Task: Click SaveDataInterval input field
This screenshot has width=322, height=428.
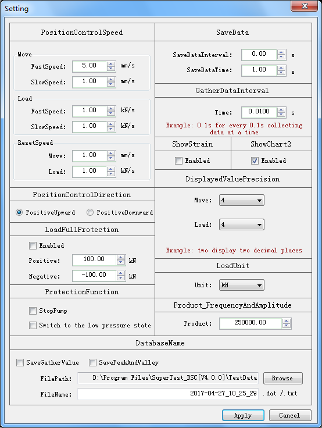Action: click(259, 55)
